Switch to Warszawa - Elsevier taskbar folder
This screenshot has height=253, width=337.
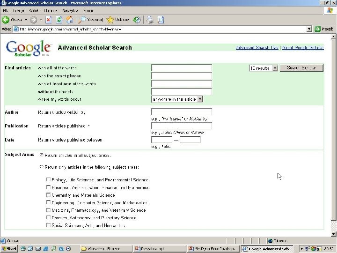tap(106, 249)
